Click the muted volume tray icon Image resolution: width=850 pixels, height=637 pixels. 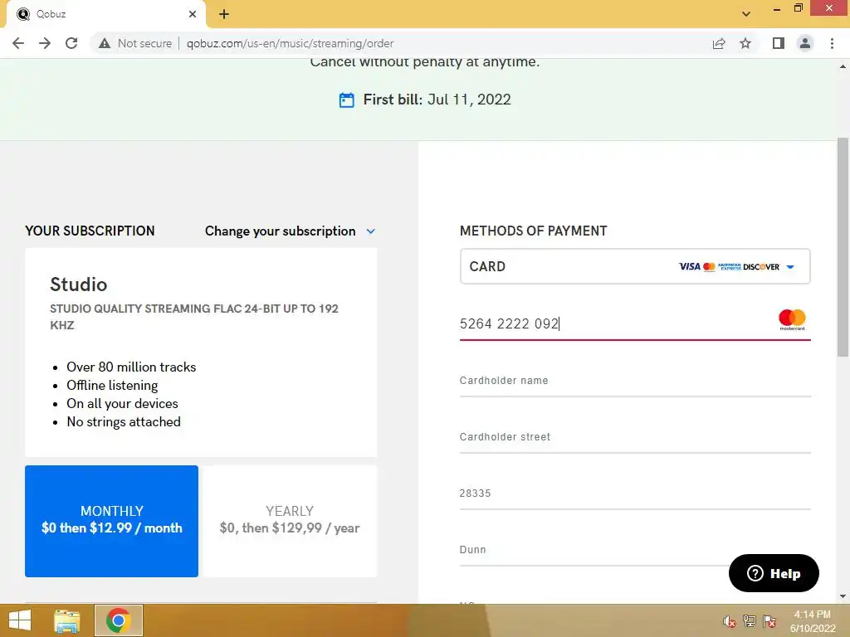[x=730, y=621]
